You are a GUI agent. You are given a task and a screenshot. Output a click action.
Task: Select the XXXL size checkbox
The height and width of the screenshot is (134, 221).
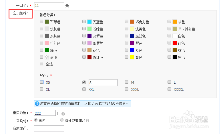click(127, 89)
